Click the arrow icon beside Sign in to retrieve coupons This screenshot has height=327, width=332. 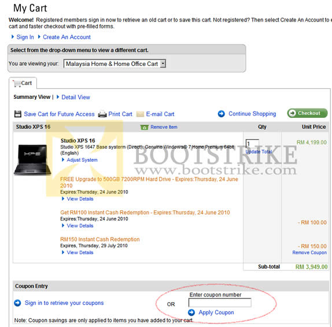17,303
